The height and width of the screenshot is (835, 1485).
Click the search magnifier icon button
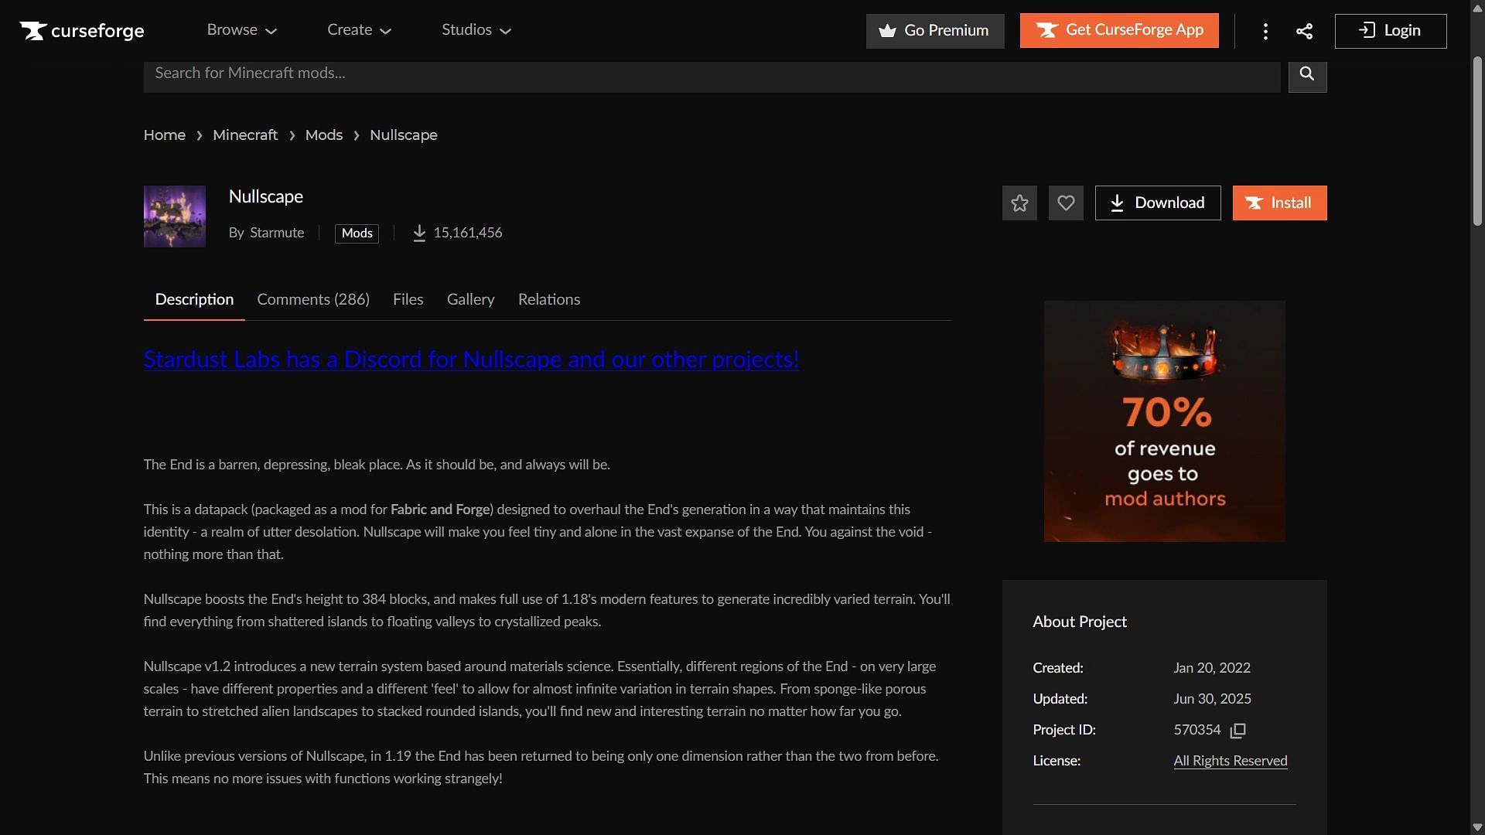coord(1307,74)
